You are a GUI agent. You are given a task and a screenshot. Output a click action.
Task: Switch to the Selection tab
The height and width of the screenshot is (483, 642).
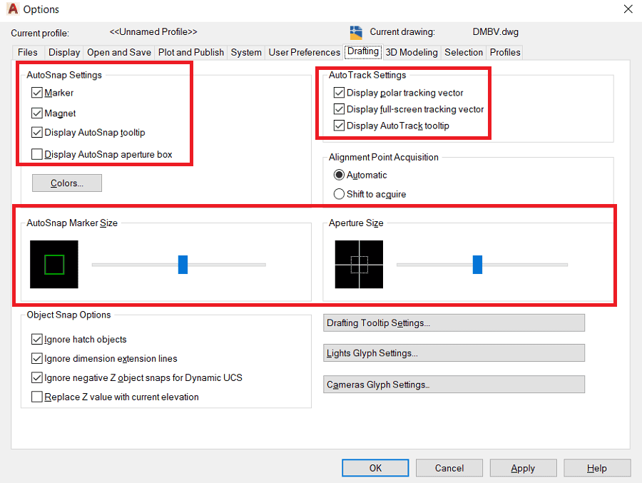point(464,52)
